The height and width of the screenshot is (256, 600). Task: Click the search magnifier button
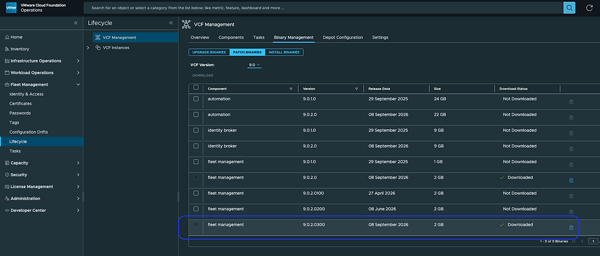coord(569,7)
